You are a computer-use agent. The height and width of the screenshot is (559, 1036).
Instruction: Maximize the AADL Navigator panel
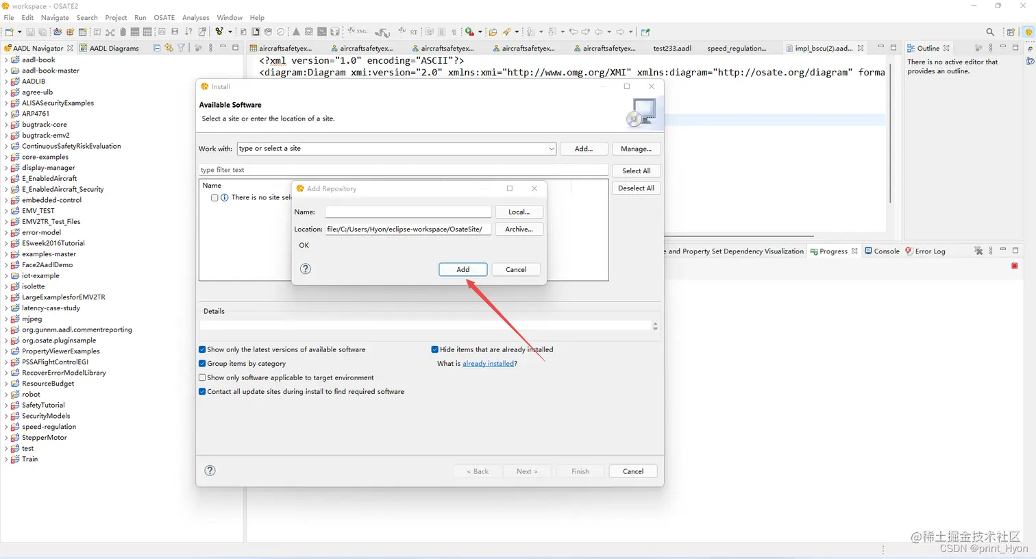point(235,47)
